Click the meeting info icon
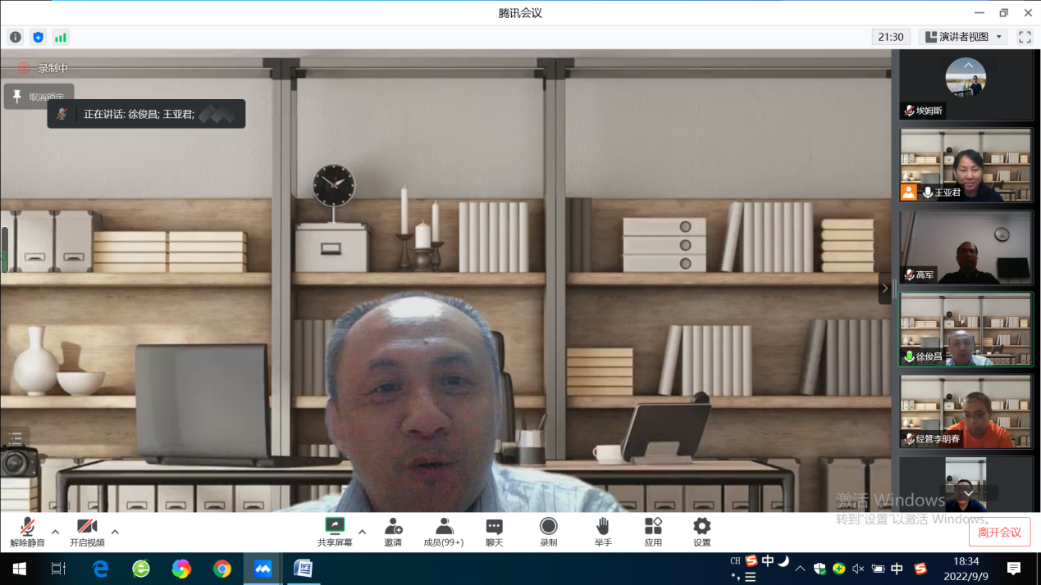The image size is (1041, 585). [16, 37]
